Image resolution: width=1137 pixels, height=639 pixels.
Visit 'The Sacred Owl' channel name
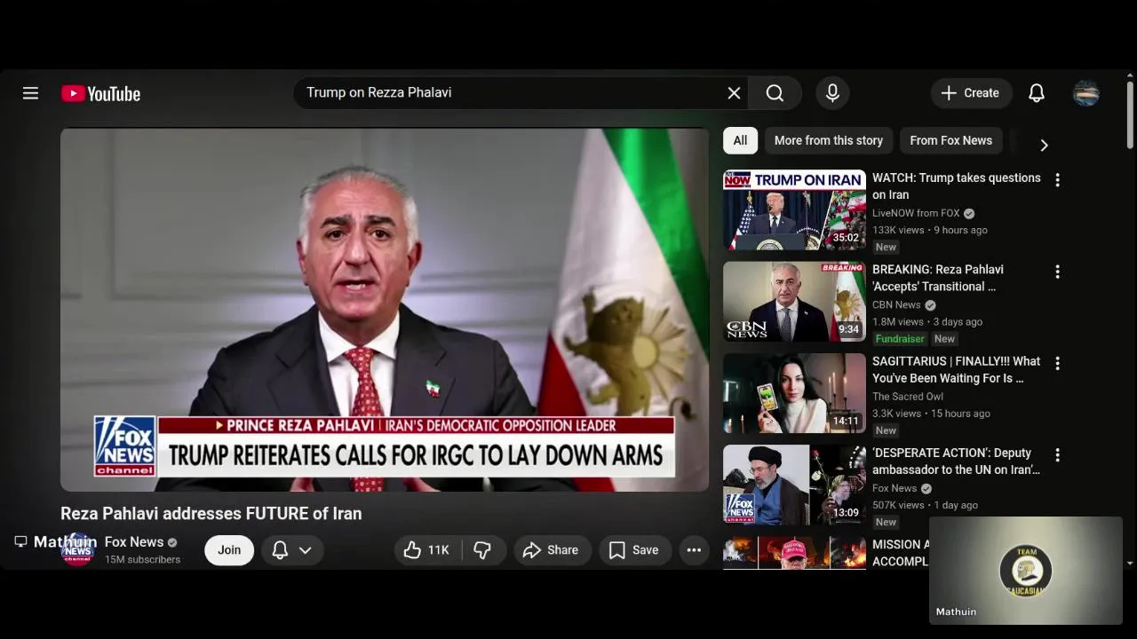click(x=908, y=397)
